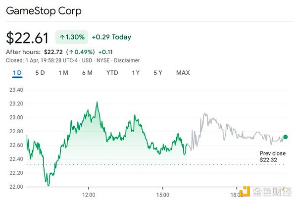The width and height of the screenshot is (297, 202).
Task: Click the 12:00 time axis label
Action: (x=89, y=195)
